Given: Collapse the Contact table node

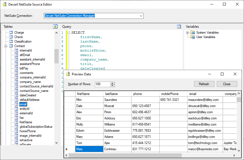Looking at the screenshot, I should click(6, 46).
